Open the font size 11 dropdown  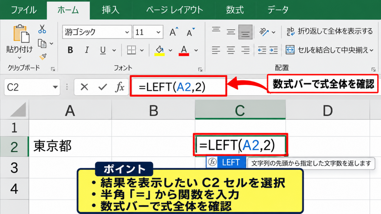[x=159, y=32]
